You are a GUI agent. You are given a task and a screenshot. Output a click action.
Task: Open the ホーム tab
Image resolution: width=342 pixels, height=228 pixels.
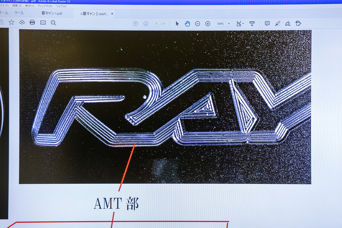click(x=4, y=12)
